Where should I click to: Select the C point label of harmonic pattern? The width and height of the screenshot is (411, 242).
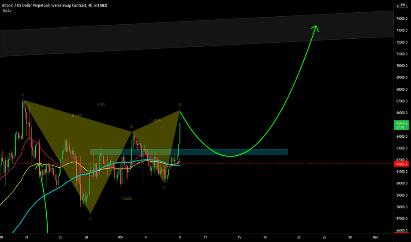tap(164, 187)
